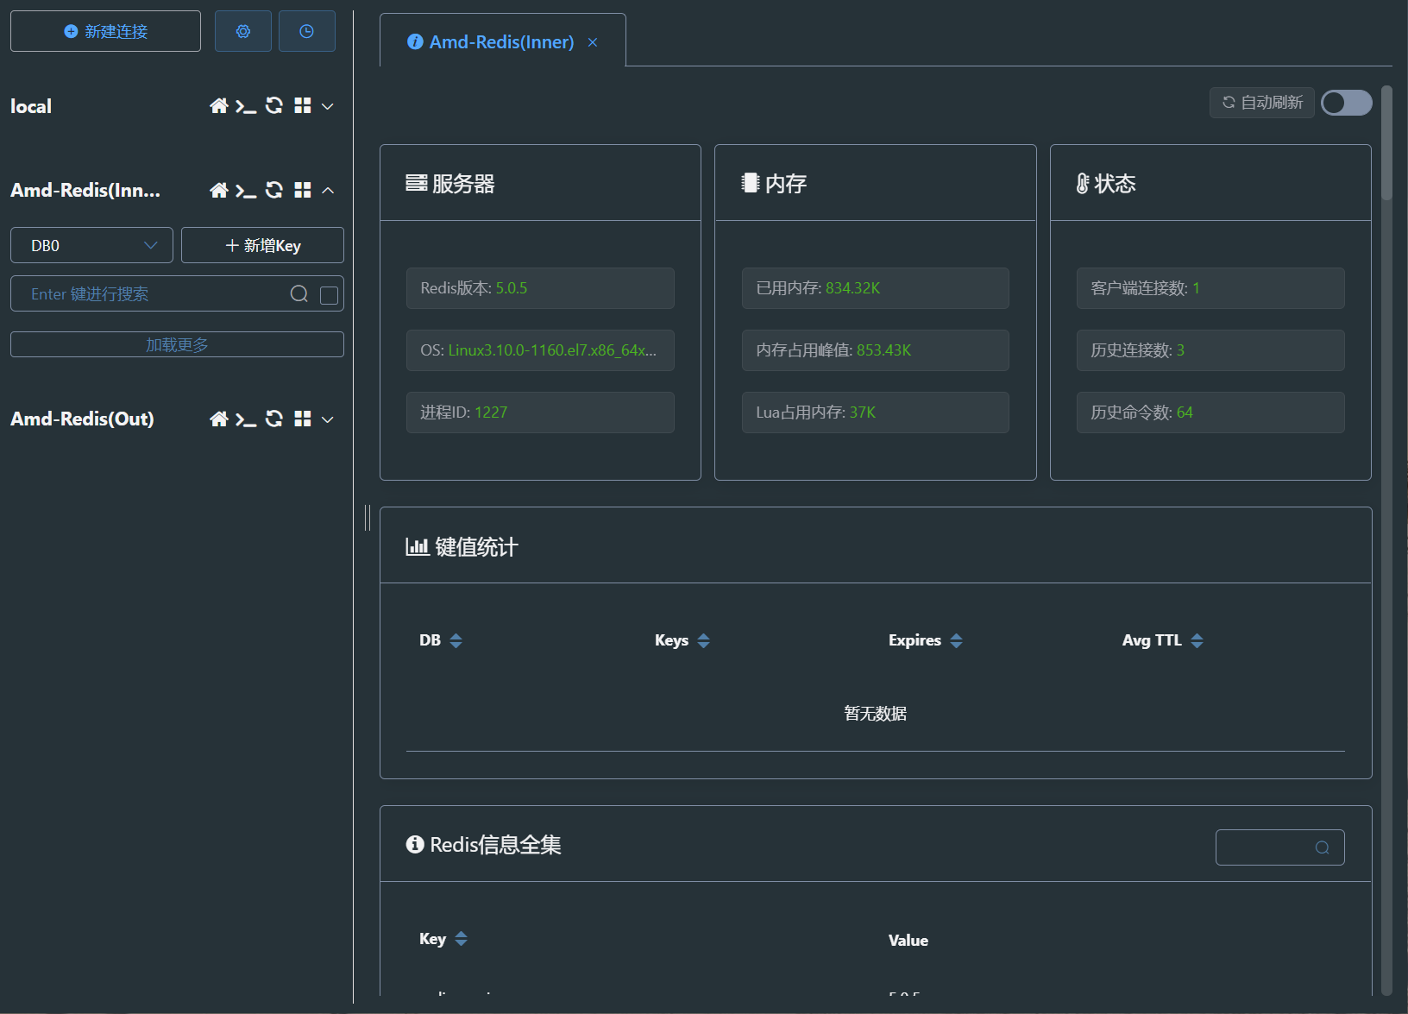
Task: Click the 历史命令数: 64 field
Action: (1210, 413)
